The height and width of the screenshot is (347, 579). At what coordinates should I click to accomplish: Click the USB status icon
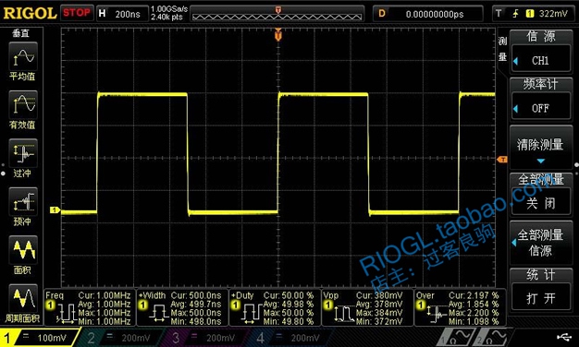pyautogui.click(x=564, y=336)
